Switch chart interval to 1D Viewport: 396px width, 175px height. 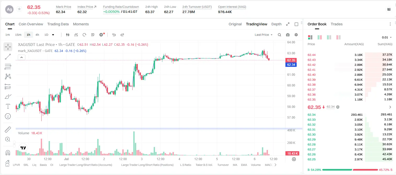tap(46, 35)
